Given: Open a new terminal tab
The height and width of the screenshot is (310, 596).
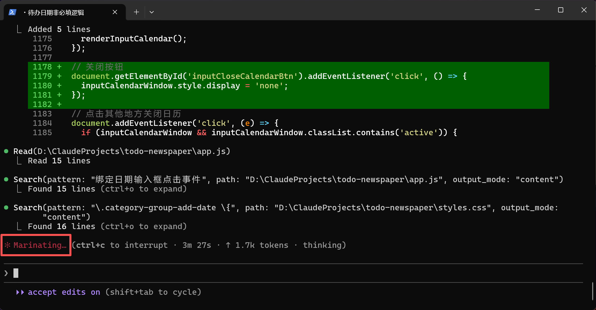Looking at the screenshot, I should 136,12.
